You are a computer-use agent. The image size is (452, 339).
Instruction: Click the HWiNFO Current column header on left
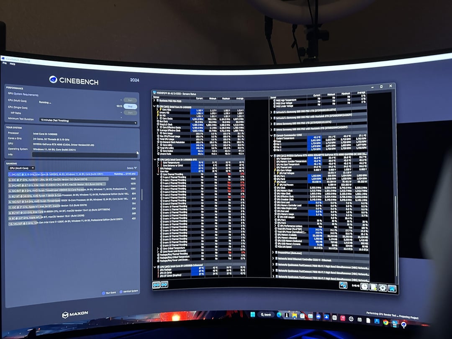pos(200,99)
